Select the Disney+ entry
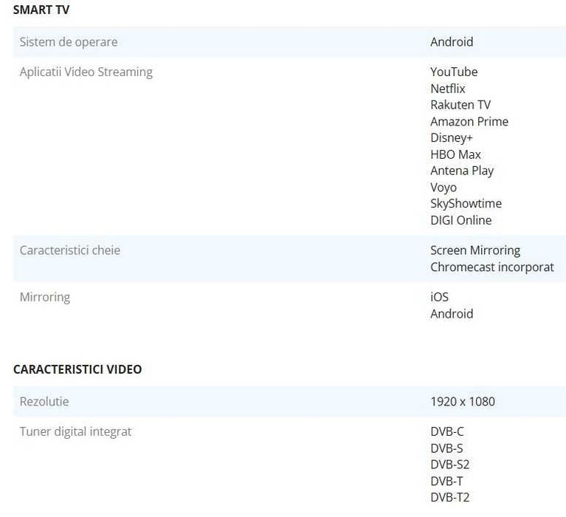This screenshot has width=566, height=517. tap(452, 138)
